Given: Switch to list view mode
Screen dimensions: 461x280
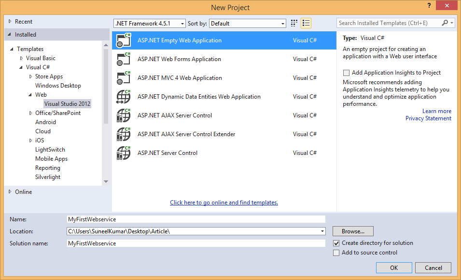Looking at the screenshot, I should coord(306,23).
